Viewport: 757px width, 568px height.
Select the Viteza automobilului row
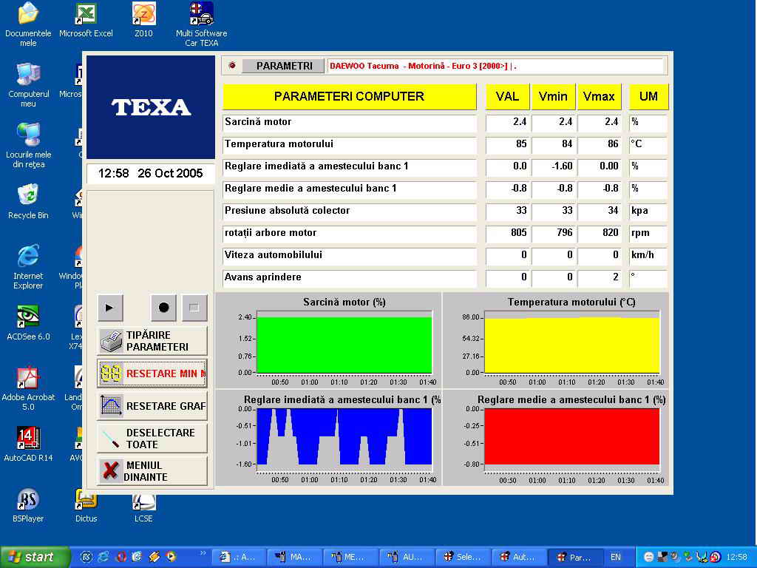click(350, 255)
